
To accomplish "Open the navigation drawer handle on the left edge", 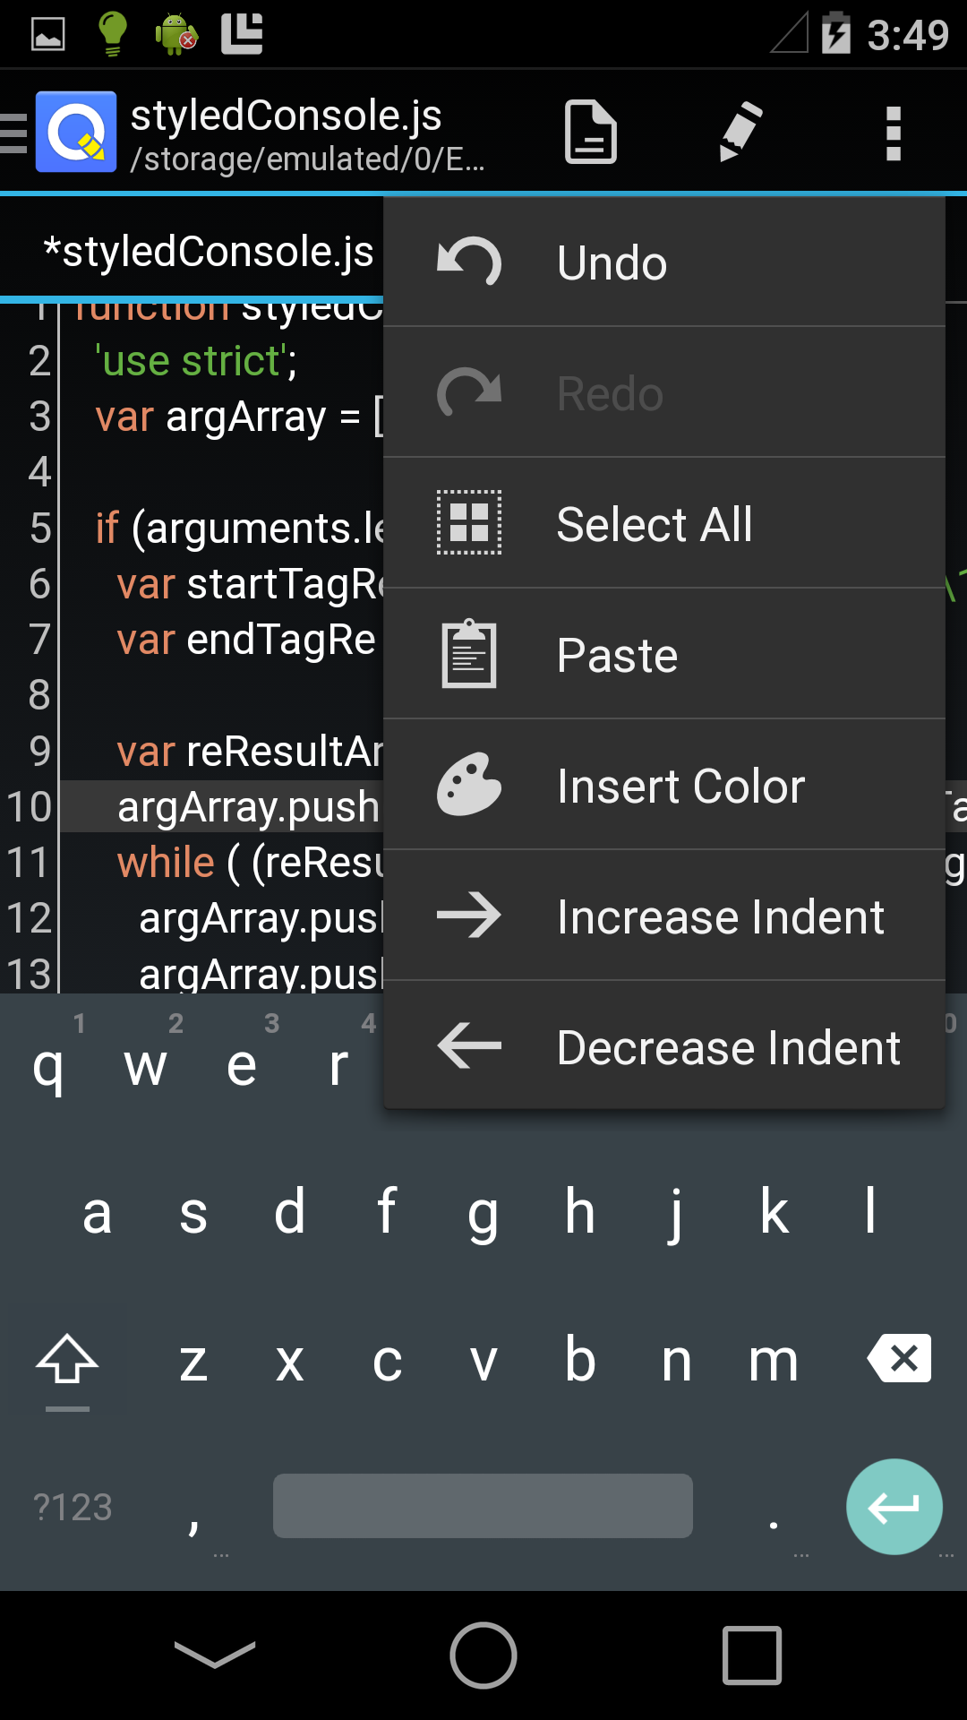I will (12, 132).
